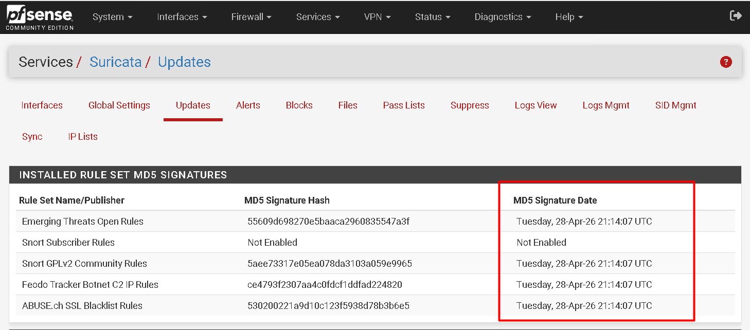The height and width of the screenshot is (330, 750).
Task: Click the Updates breadcrumb link
Action: click(x=184, y=62)
